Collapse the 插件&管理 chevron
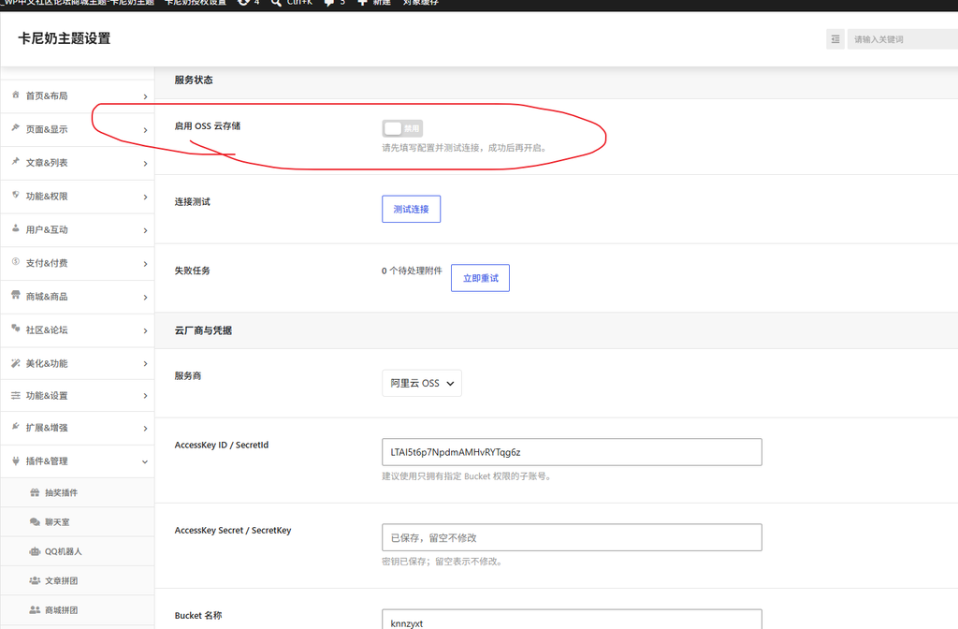Viewport: 958px width, 629px height. click(145, 461)
